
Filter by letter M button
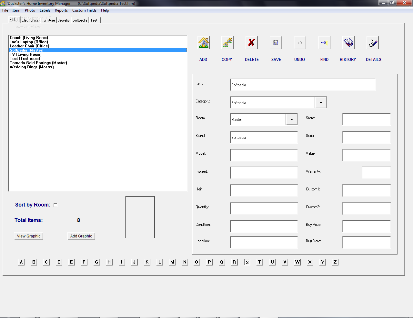tap(172, 262)
